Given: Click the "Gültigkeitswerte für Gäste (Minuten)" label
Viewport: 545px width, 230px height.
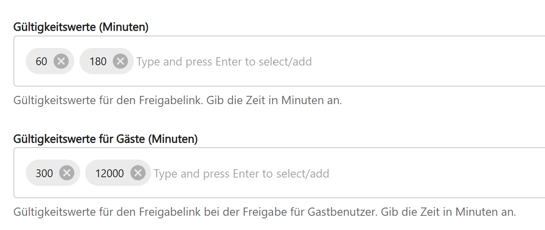Looking at the screenshot, I should coord(105,139).
